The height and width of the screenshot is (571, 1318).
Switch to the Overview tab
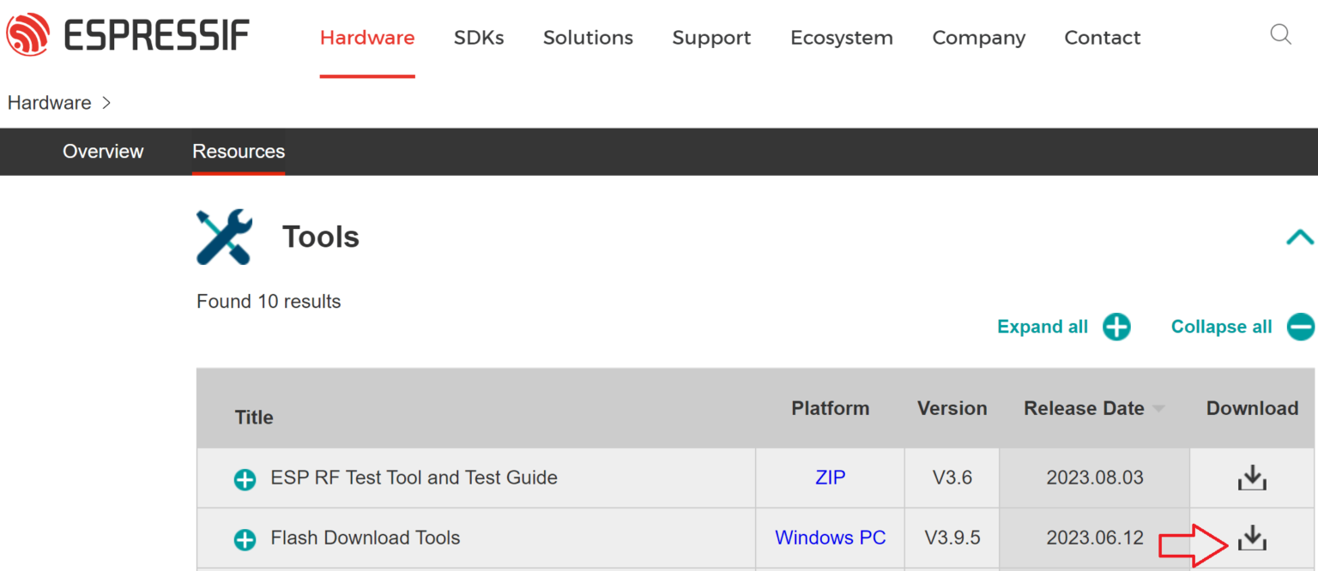pyautogui.click(x=103, y=152)
